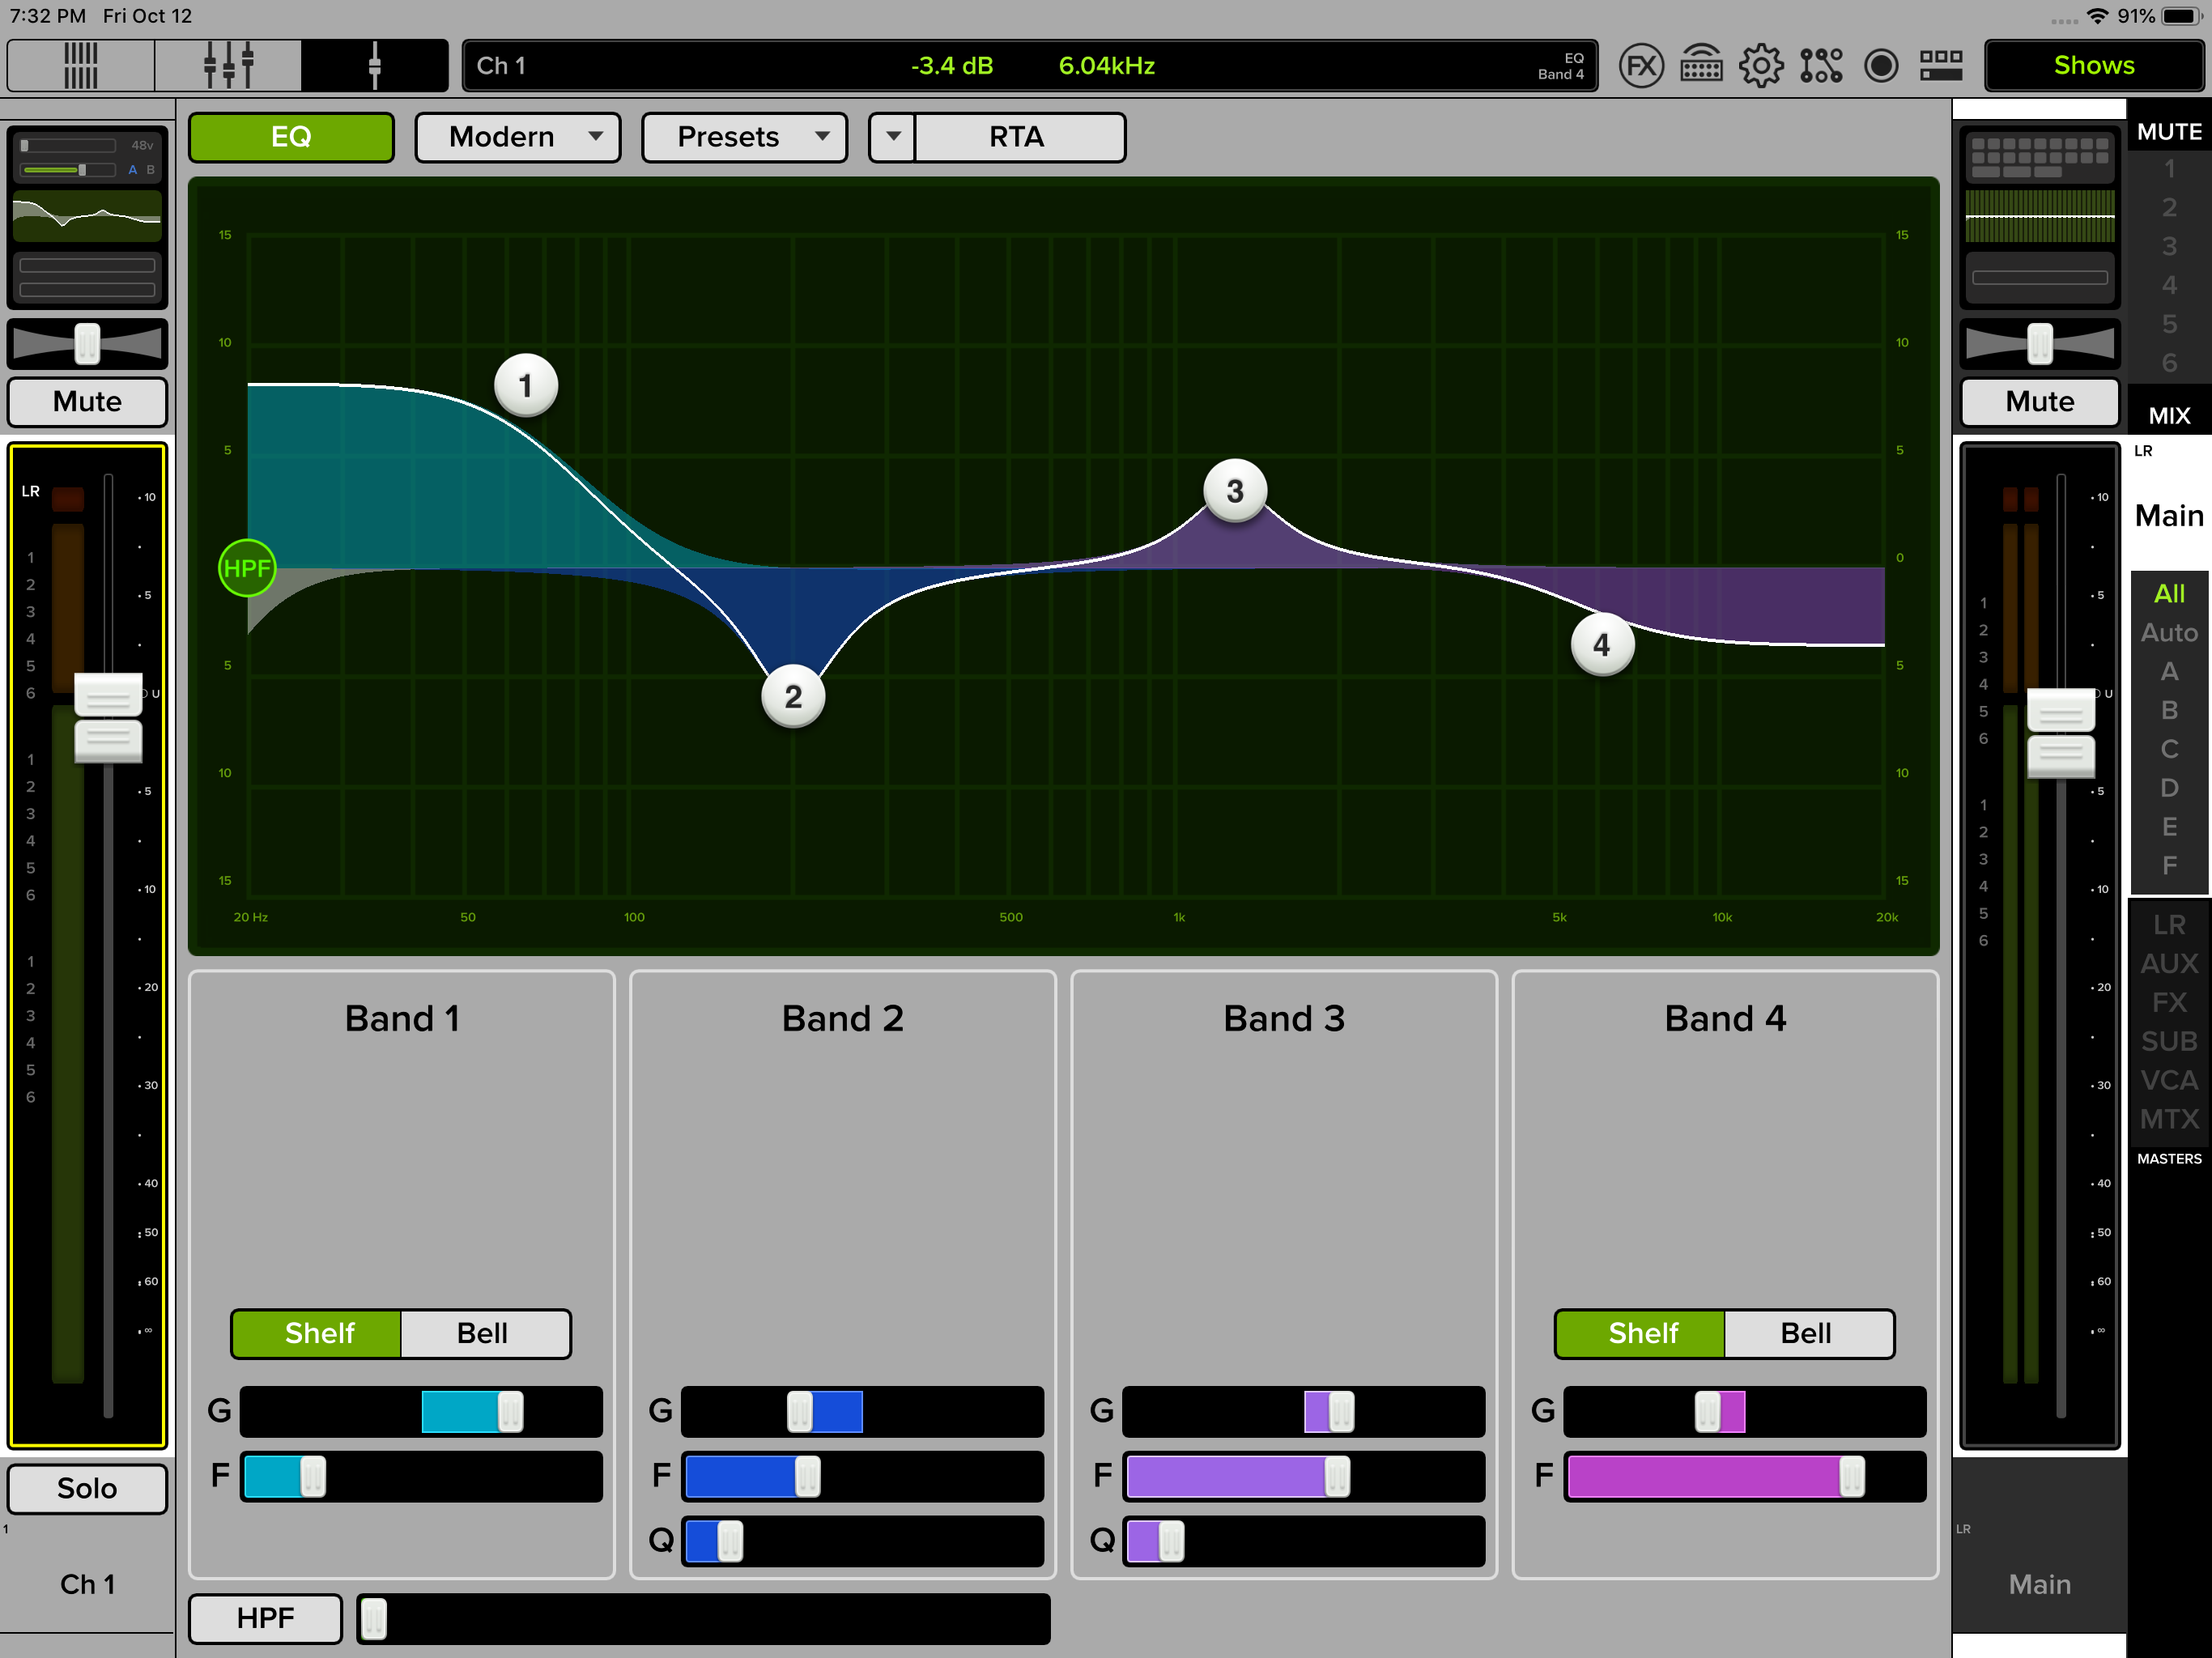The width and height of the screenshot is (2212, 1658).
Task: Open the wireless devices router icon
Action: [1700, 66]
